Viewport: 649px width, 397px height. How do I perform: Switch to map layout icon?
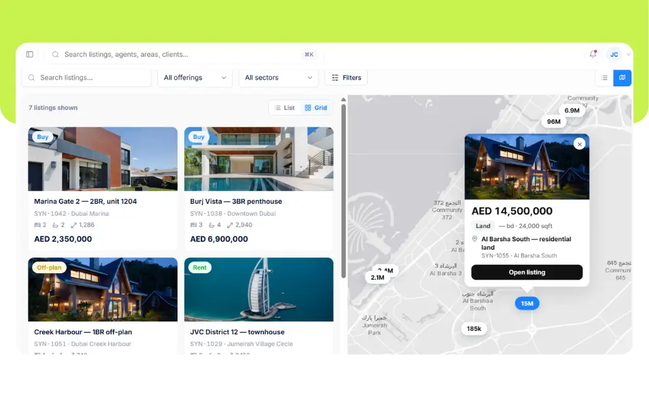pyautogui.click(x=622, y=78)
